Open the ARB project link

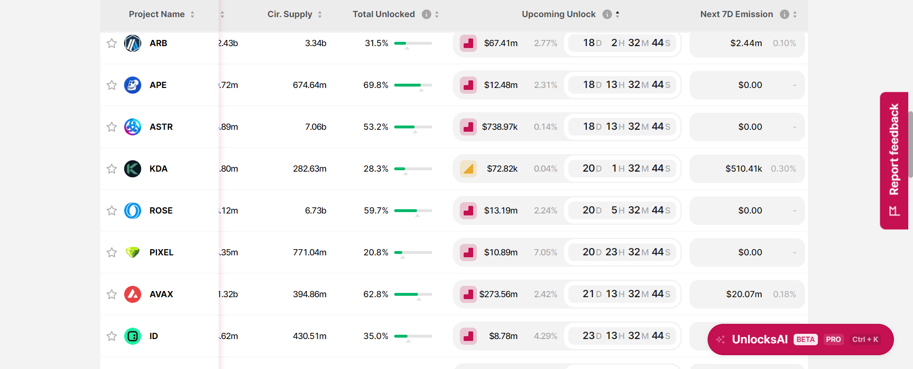158,43
